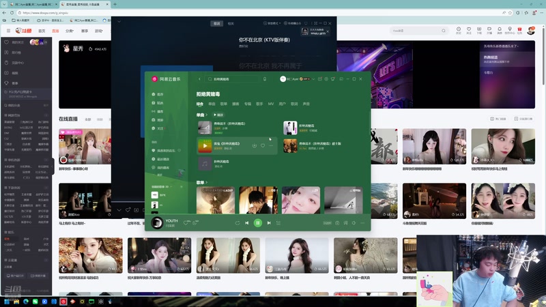546x307 pixels.
Task: Open 首页 in Douyu navigation
Action: click(x=42, y=31)
